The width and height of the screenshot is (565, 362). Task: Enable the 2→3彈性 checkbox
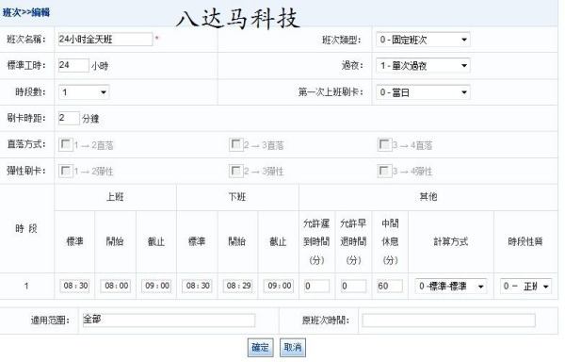click(235, 171)
